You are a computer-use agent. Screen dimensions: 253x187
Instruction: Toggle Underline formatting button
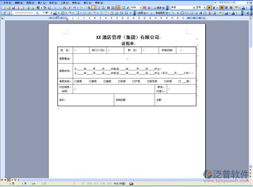214,8
